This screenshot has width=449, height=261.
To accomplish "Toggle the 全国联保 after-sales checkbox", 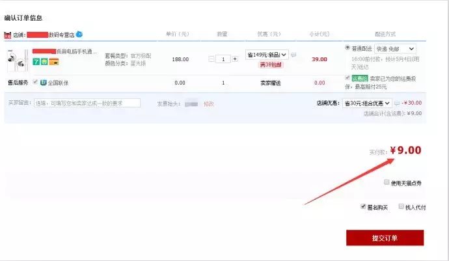I will [35, 82].
